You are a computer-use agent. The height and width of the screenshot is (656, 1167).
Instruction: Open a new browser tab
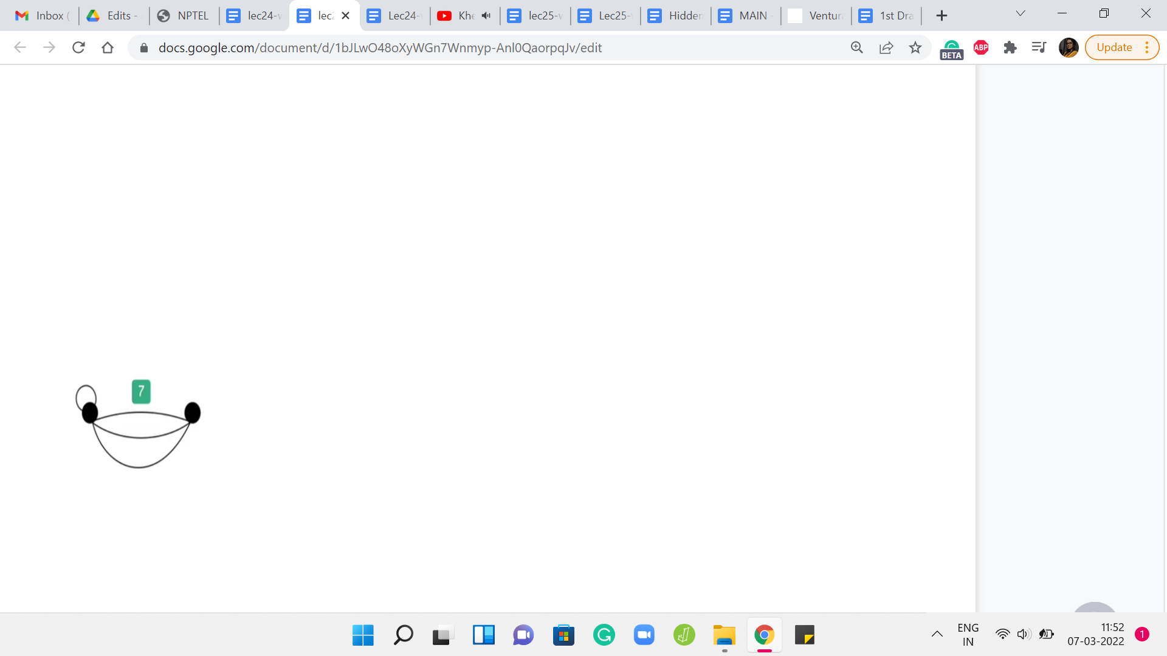tap(942, 16)
